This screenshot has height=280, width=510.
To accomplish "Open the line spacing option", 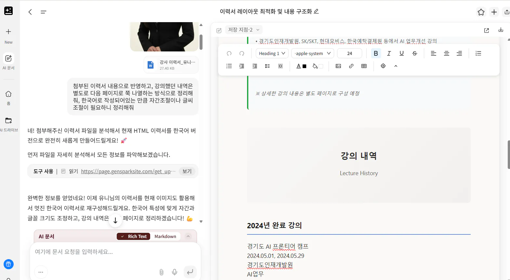I will coord(268,66).
